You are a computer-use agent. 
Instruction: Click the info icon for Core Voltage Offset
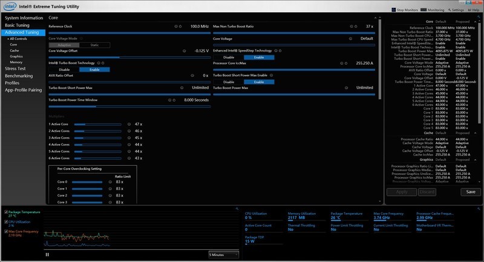click(185, 51)
